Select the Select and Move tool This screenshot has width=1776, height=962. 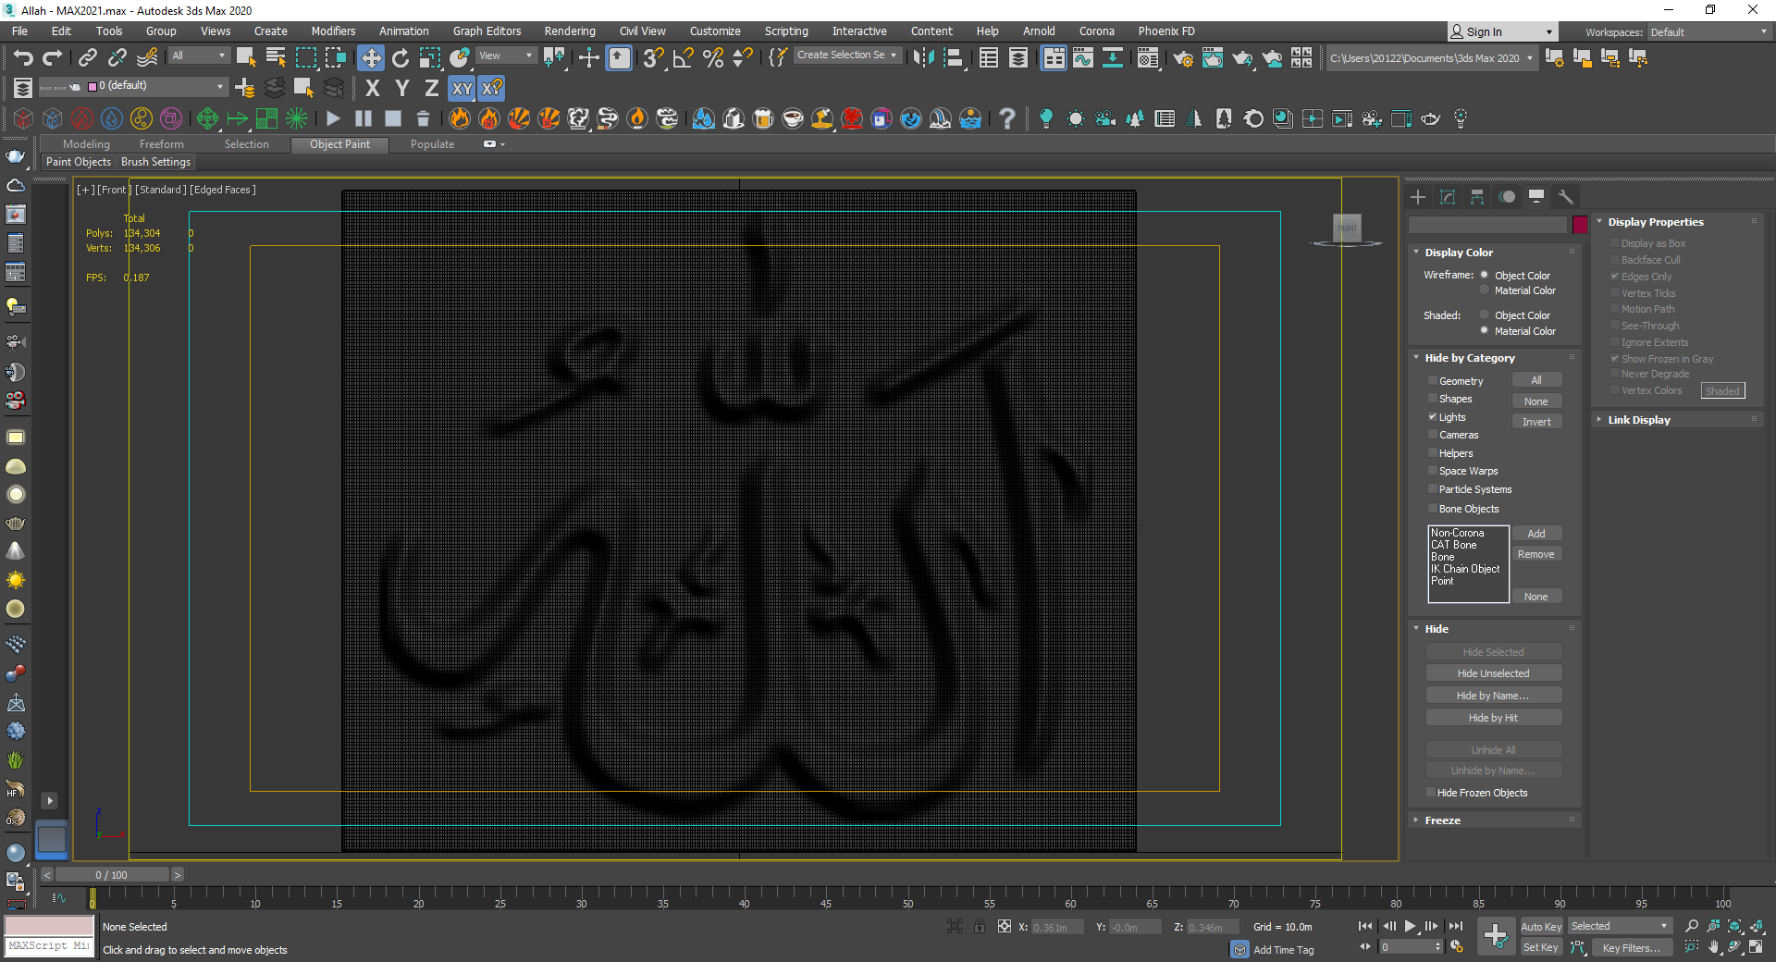pyautogui.click(x=370, y=58)
